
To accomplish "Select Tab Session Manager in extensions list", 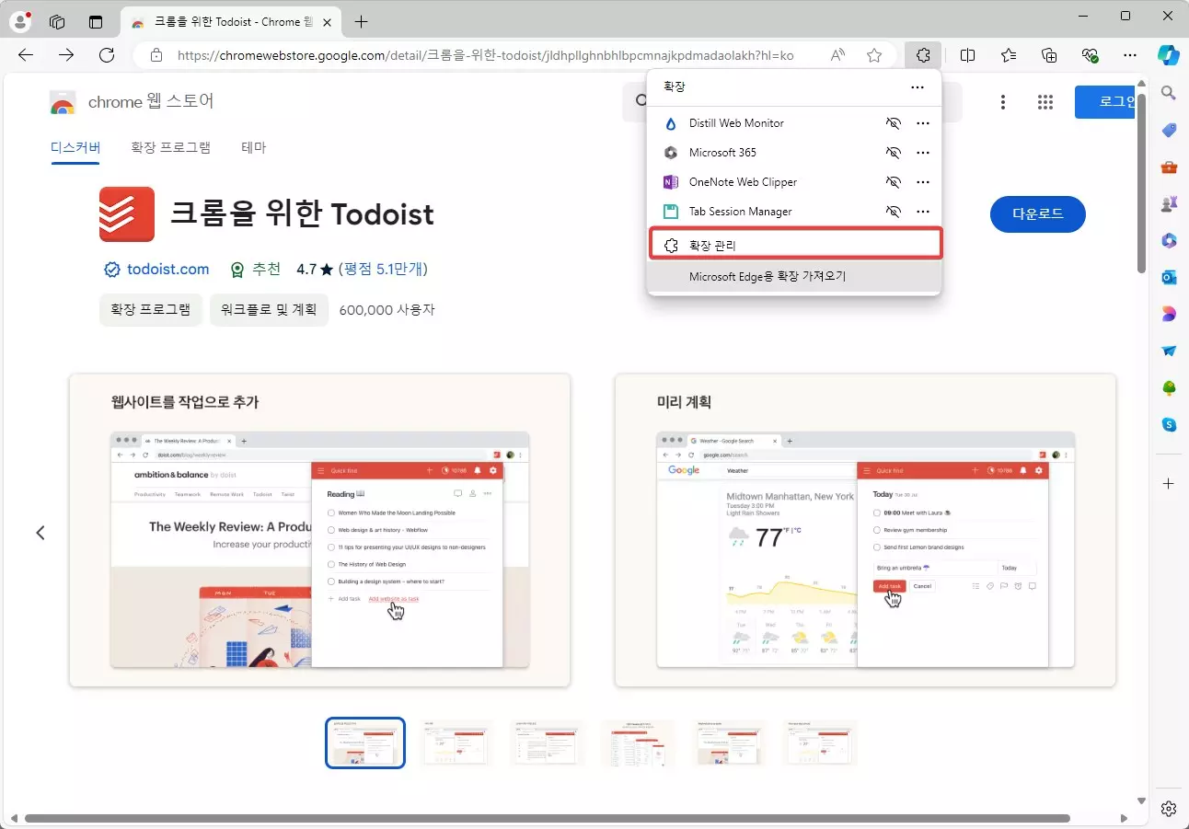I will click(x=740, y=212).
